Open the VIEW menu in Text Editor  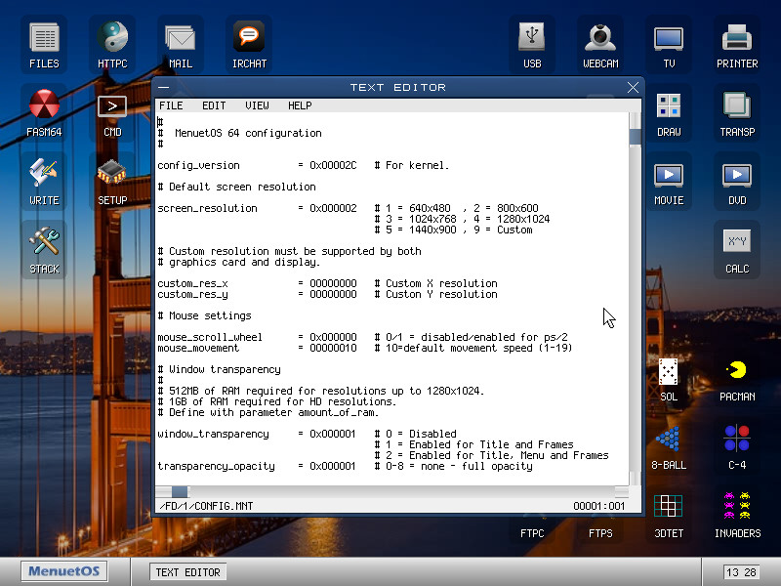pyautogui.click(x=258, y=105)
